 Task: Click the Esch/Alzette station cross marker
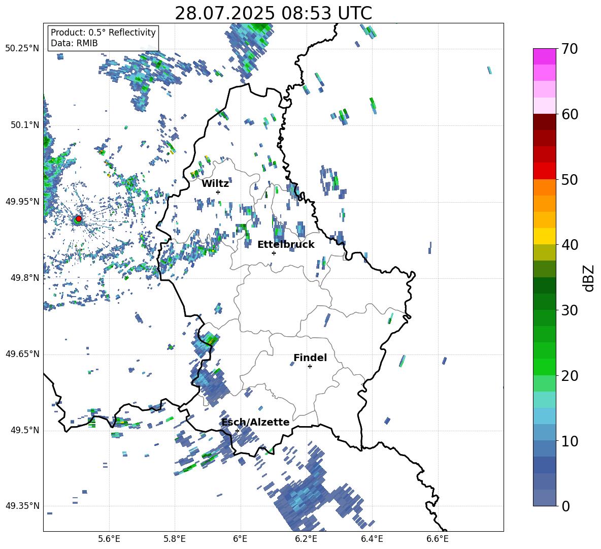(x=237, y=431)
